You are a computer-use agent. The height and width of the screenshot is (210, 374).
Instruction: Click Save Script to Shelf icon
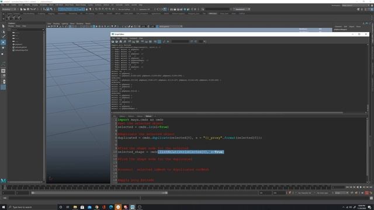(x=124, y=41)
